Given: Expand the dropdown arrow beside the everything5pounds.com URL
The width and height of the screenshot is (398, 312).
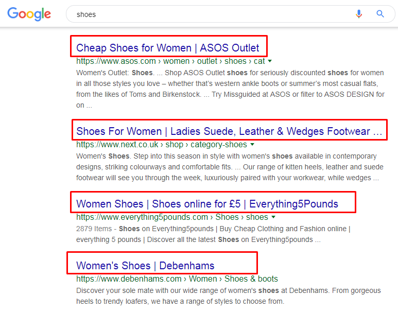Looking at the screenshot, I should click(x=273, y=217).
